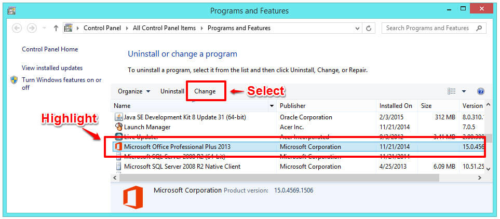Click the Uninstall toolbar button
The width and height of the screenshot is (500, 219).
(172, 91)
